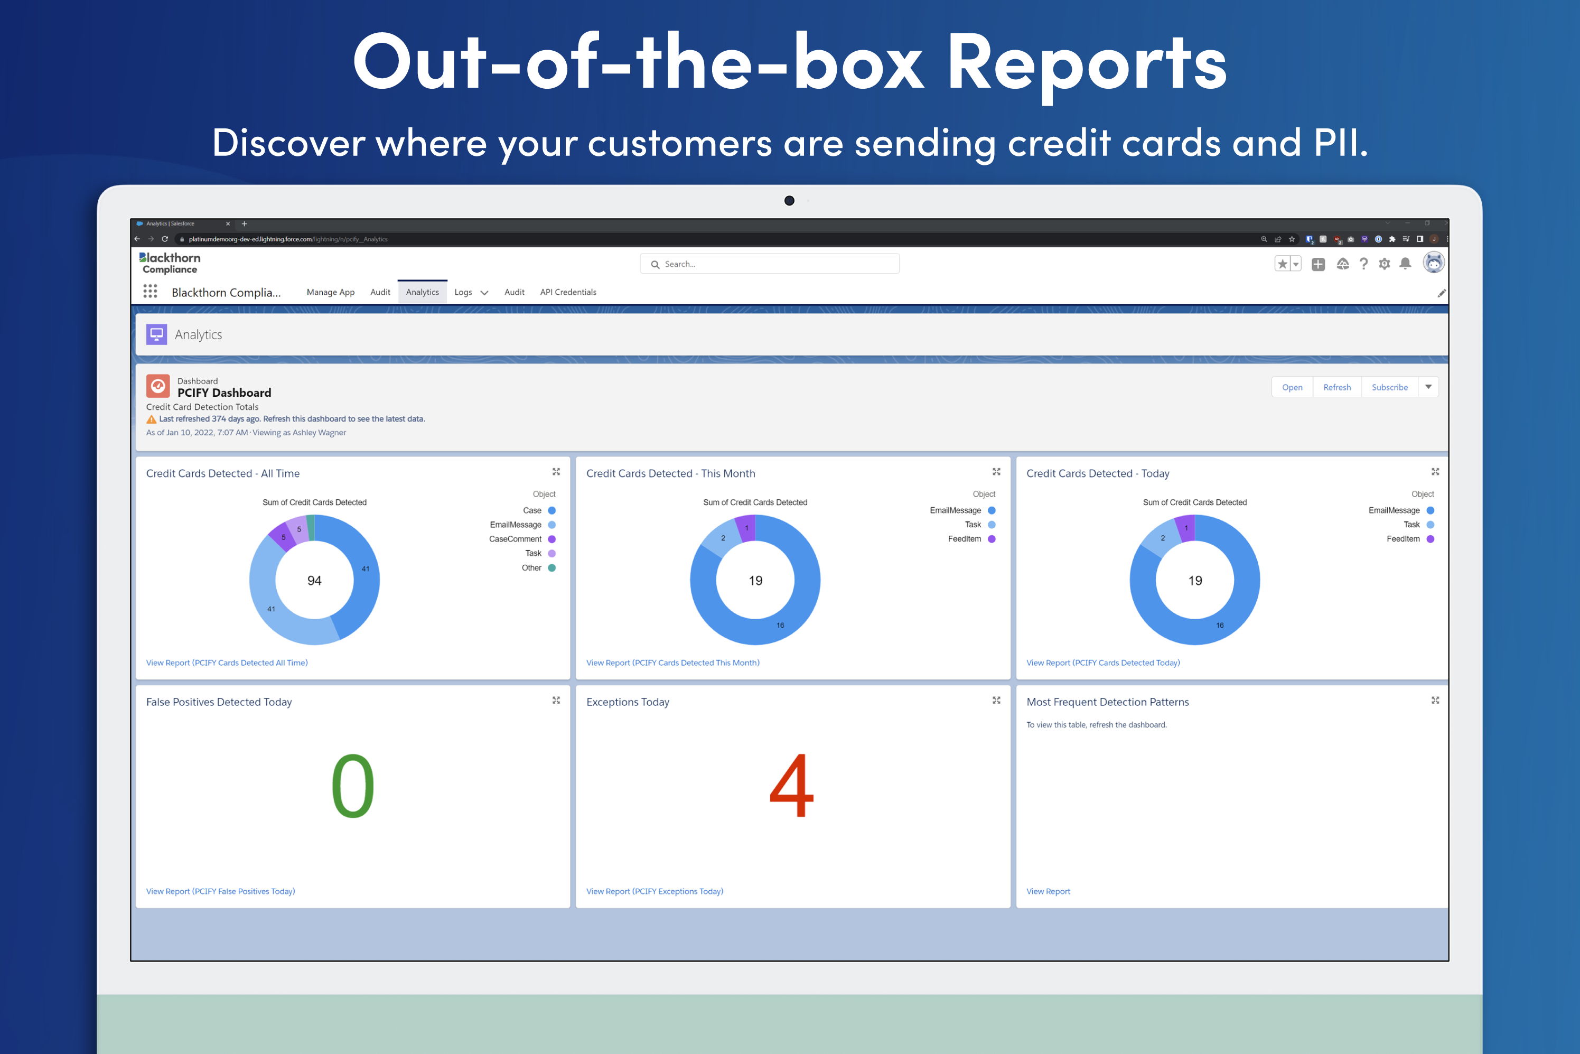Open View Report PCIFY False Positives Today
1580x1054 pixels.
pyautogui.click(x=220, y=891)
